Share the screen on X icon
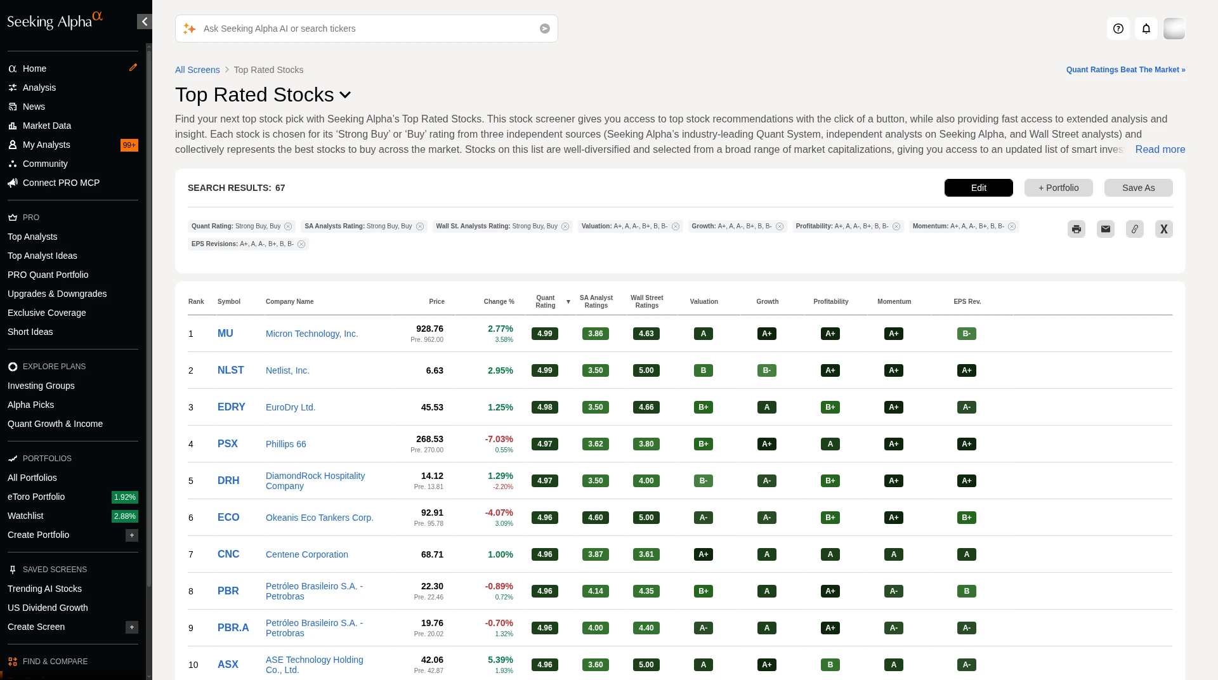Viewport: 1218px width, 680px height. tap(1164, 229)
